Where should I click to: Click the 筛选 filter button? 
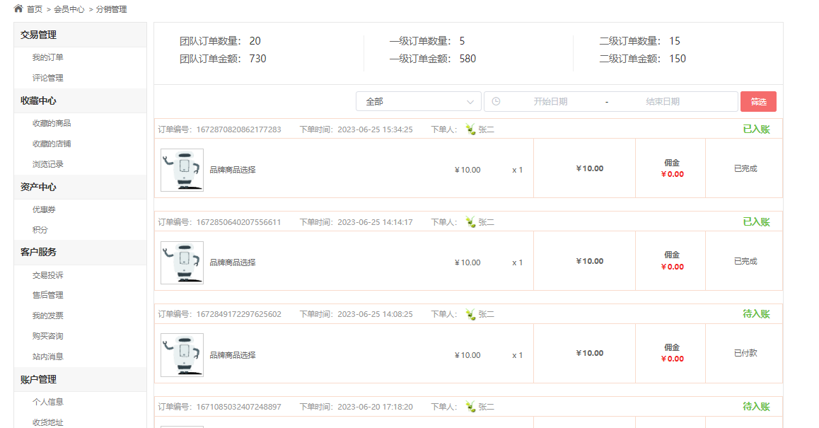(758, 101)
